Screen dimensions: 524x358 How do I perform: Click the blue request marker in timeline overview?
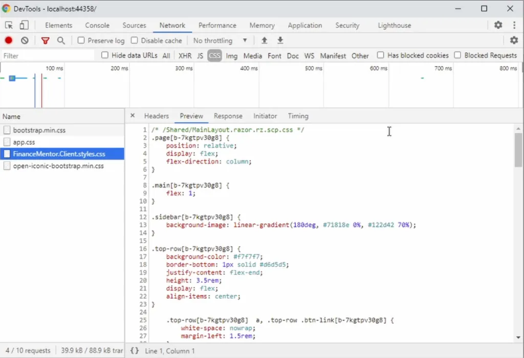tap(12, 78)
